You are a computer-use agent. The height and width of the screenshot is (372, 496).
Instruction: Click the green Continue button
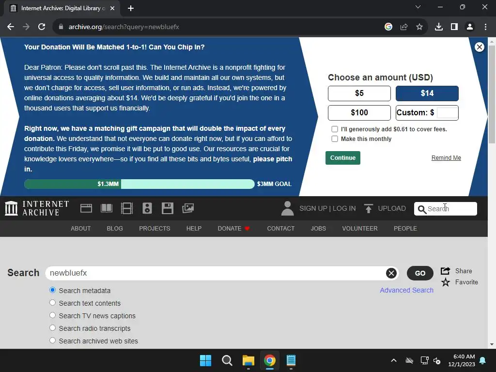(343, 158)
